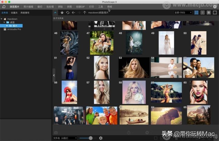Select thumbnail 52, the smiling blonde portrait
This screenshot has width=219, height=141.
[x=102, y=67]
